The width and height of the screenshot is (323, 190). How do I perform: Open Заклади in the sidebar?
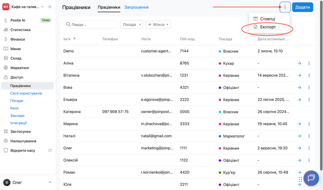point(17,115)
